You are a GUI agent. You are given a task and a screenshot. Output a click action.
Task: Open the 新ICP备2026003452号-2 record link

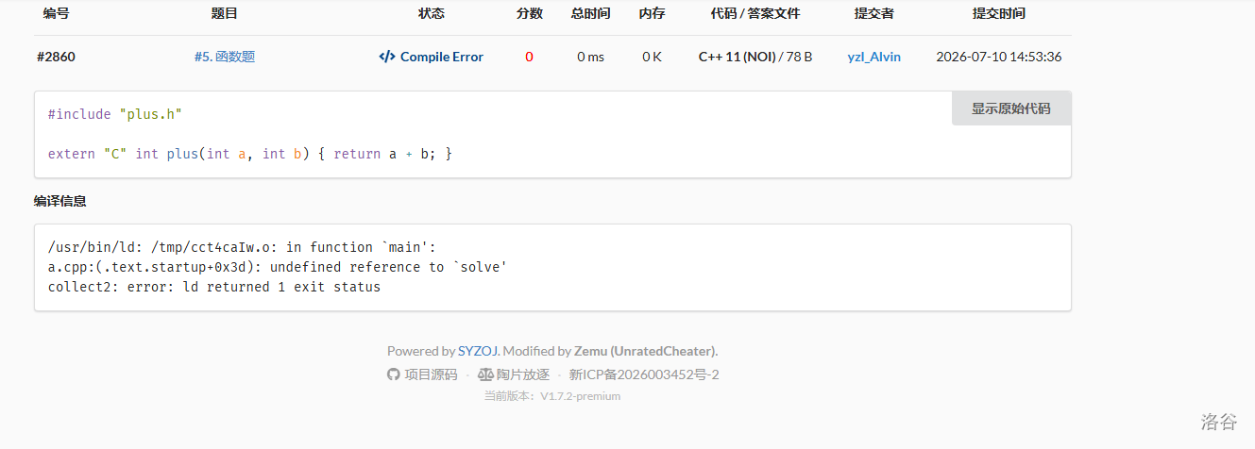pyautogui.click(x=644, y=374)
